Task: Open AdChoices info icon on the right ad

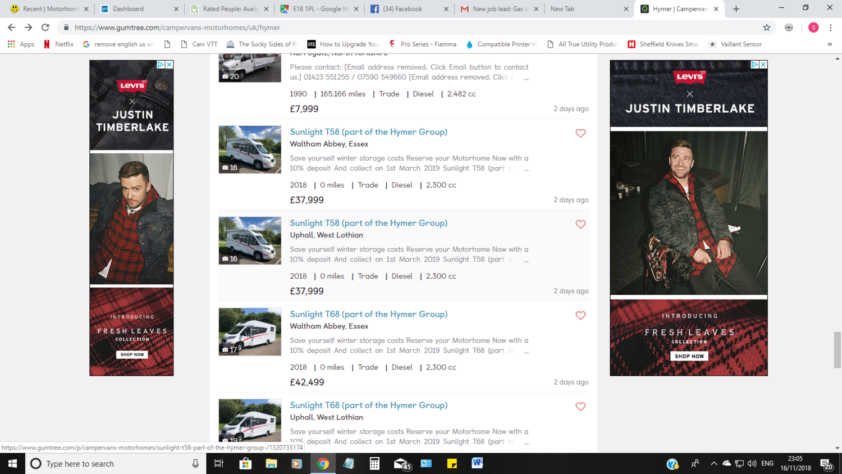Action: pos(755,65)
